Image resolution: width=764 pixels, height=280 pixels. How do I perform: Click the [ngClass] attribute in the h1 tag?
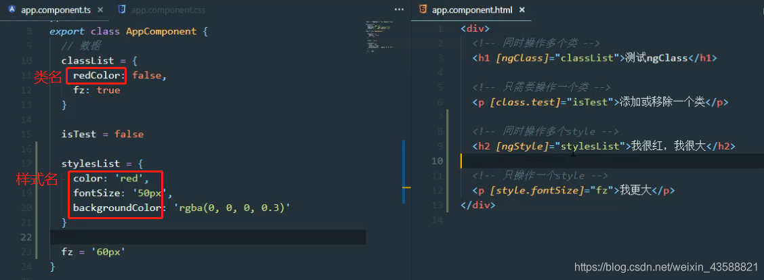pos(522,58)
